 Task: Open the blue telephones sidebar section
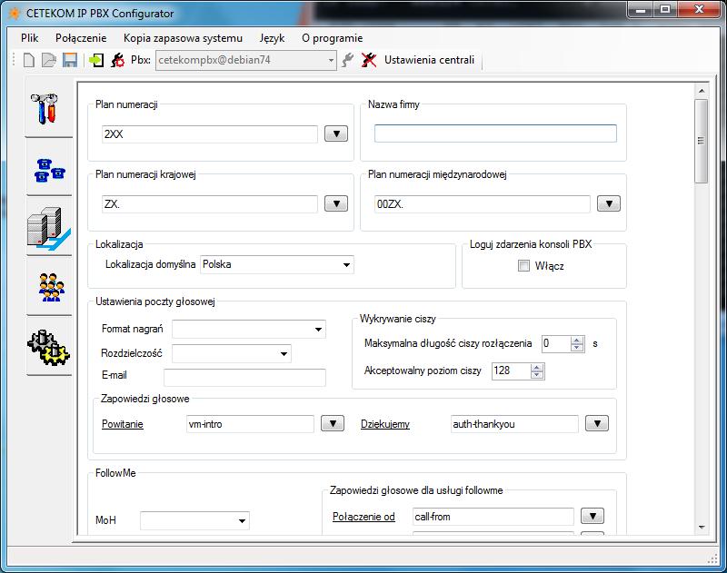(49, 170)
